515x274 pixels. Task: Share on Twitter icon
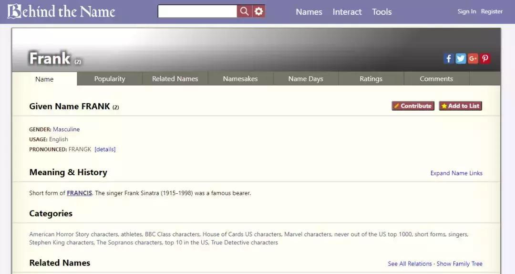pos(461,59)
